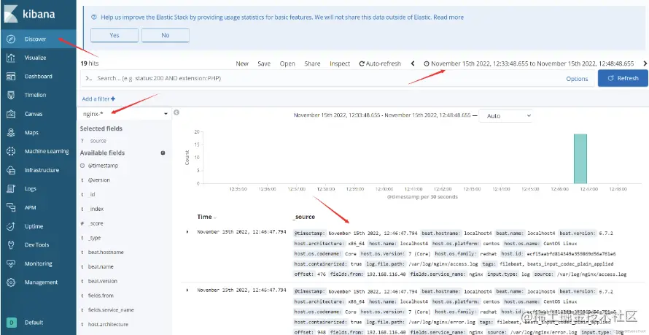Select the @timestamp field
Screen dimensions: 649x335
[103, 166]
